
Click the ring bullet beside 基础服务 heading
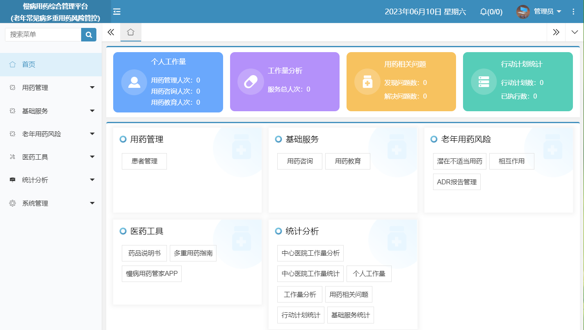point(278,139)
